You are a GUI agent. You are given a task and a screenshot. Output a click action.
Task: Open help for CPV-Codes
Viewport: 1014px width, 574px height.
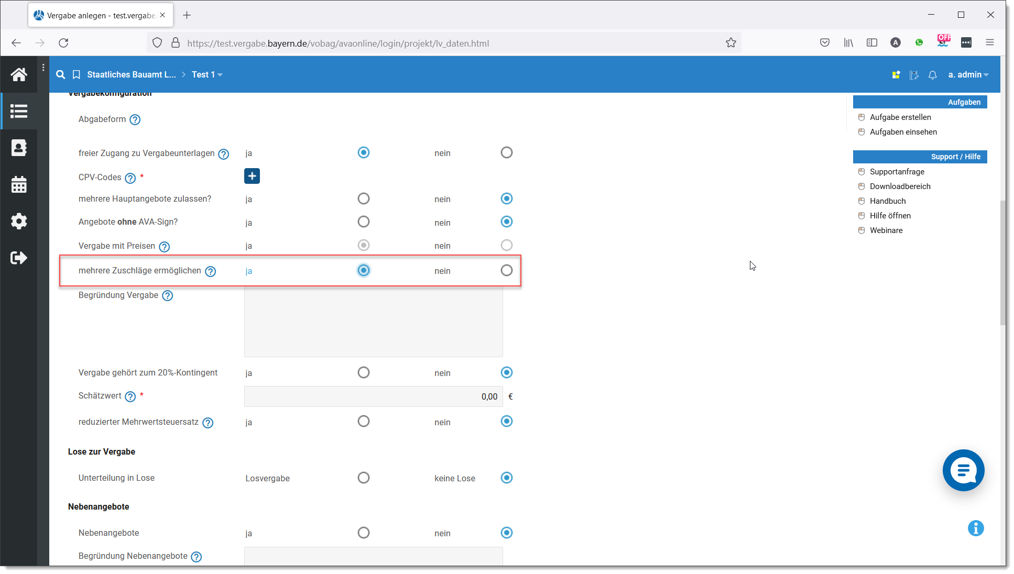pyautogui.click(x=130, y=178)
